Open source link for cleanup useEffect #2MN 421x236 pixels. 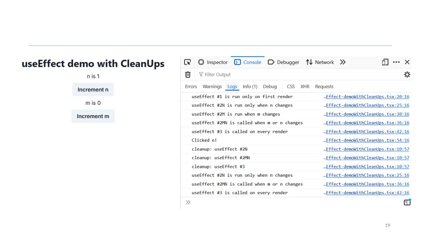(x=366, y=158)
